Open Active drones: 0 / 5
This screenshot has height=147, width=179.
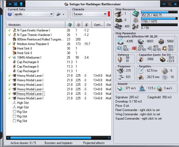pyautogui.click(x=23, y=143)
